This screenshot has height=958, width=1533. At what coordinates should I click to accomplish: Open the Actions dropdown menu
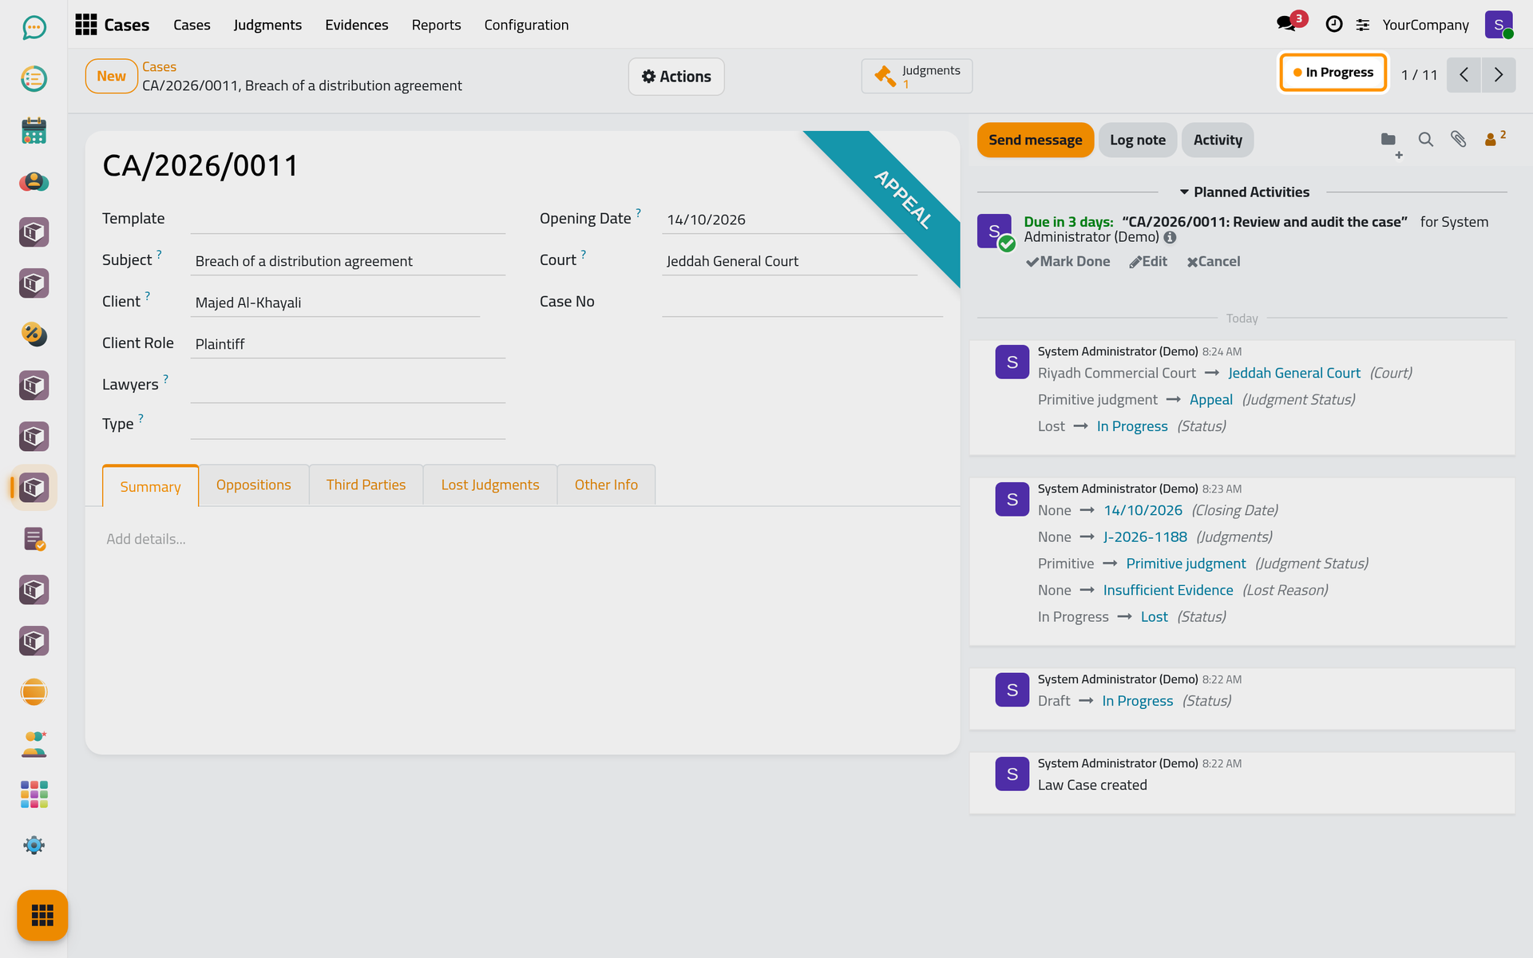point(676,77)
